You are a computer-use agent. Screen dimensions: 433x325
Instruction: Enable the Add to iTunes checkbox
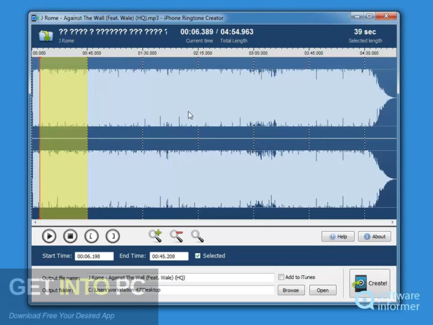click(281, 277)
